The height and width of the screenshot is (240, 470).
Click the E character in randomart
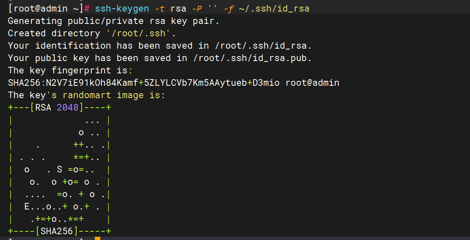pyautogui.click(x=27, y=207)
